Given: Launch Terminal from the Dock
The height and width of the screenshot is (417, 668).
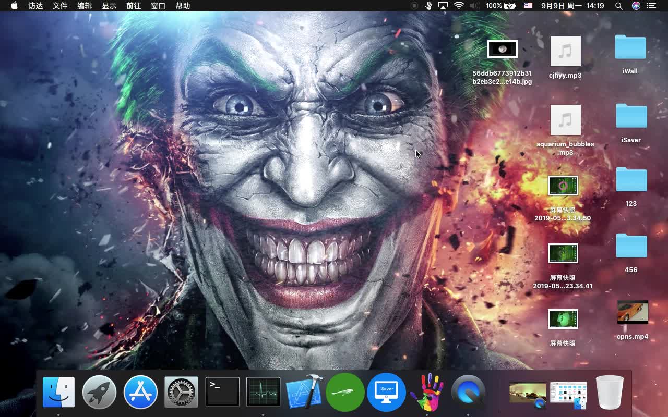Looking at the screenshot, I should click(222, 392).
